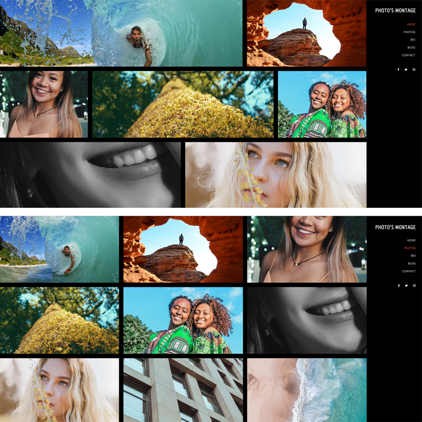Select CONTACT in the bottom mockup menu
Viewport: 422px width, 422px height.
point(409,271)
